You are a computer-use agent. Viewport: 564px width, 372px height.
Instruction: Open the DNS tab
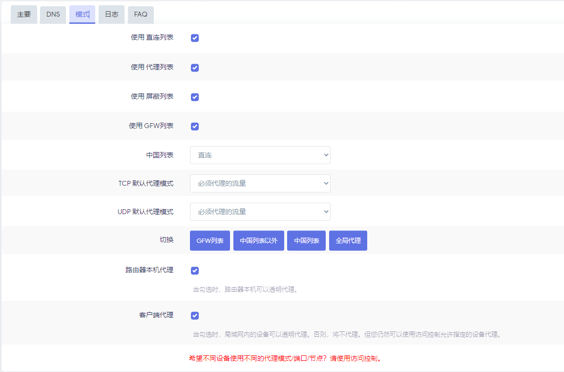(53, 15)
